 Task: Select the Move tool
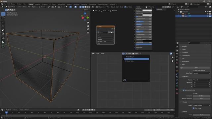click(3, 22)
